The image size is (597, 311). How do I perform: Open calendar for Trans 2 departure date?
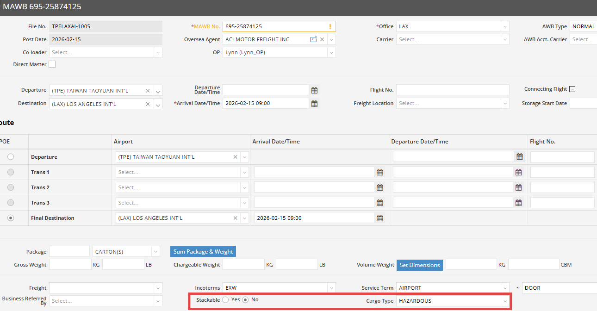coord(519,188)
